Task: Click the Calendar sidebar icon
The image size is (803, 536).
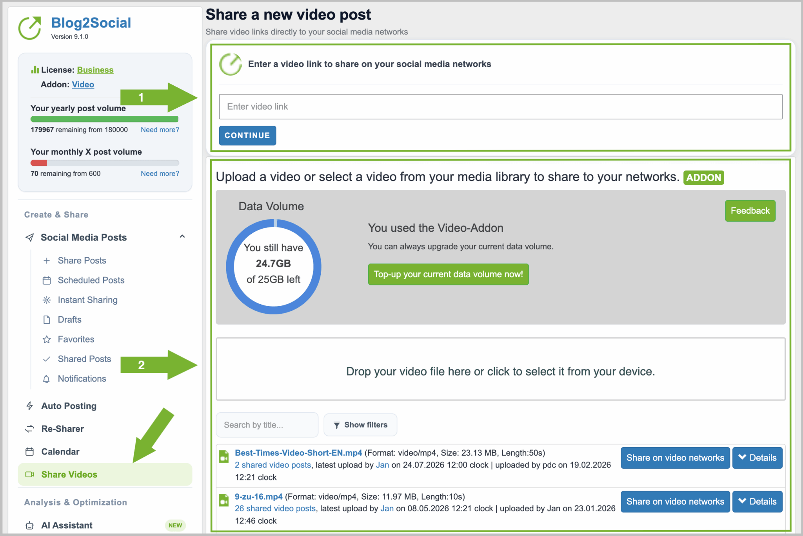Action: [29, 451]
